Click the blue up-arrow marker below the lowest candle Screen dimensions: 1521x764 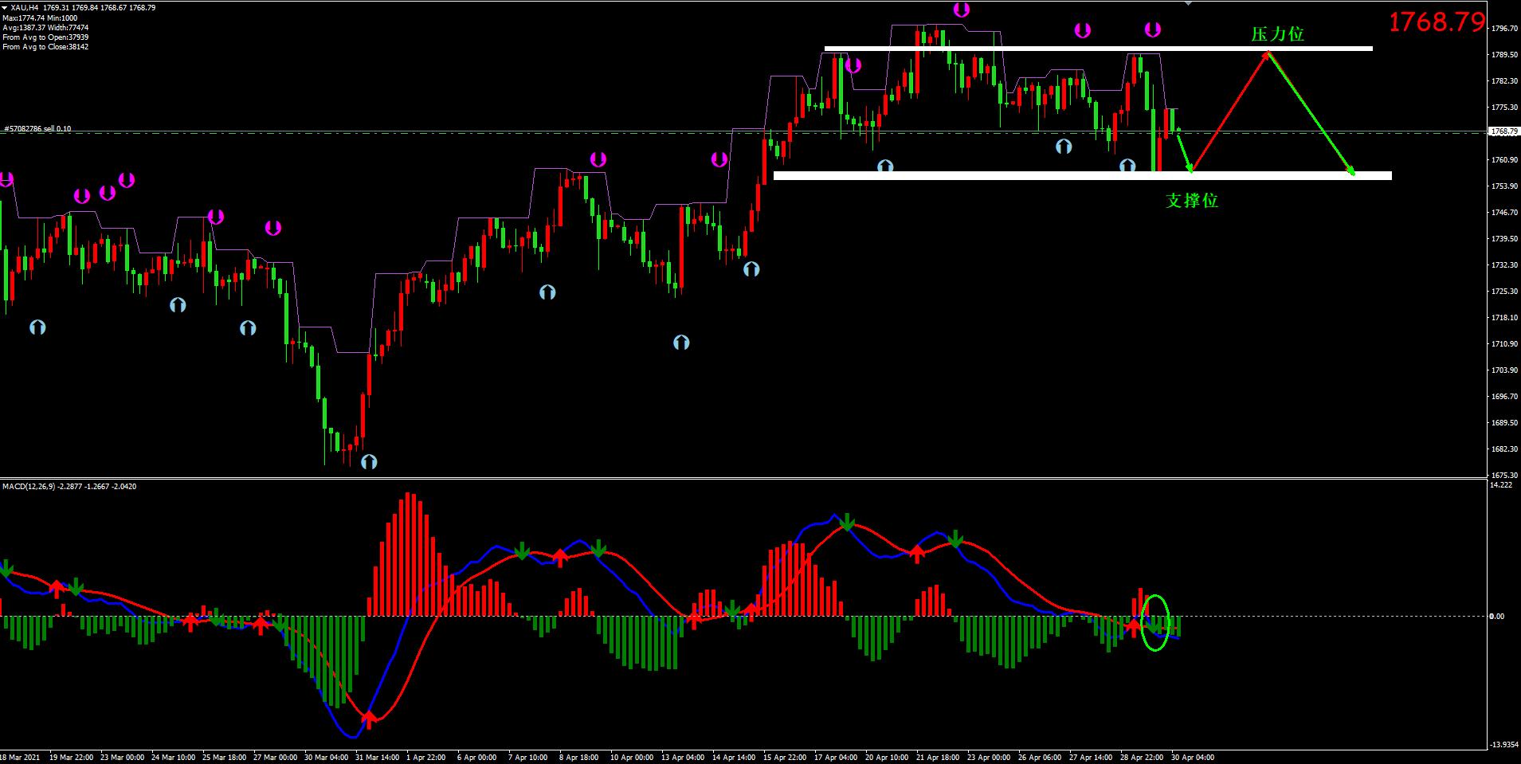[x=368, y=461]
